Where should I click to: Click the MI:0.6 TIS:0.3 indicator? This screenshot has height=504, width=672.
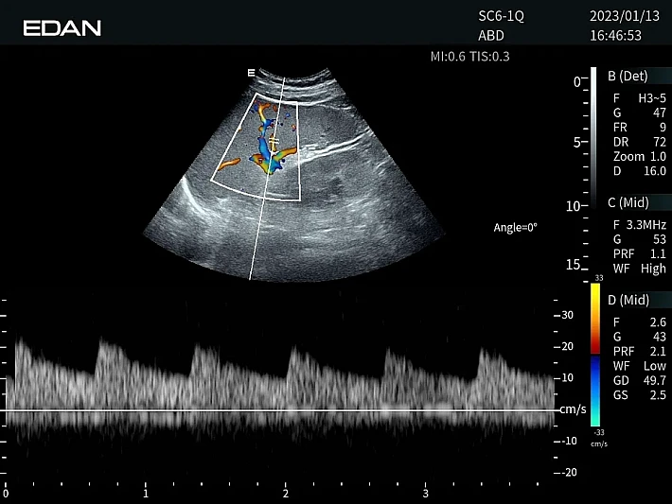tap(469, 57)
